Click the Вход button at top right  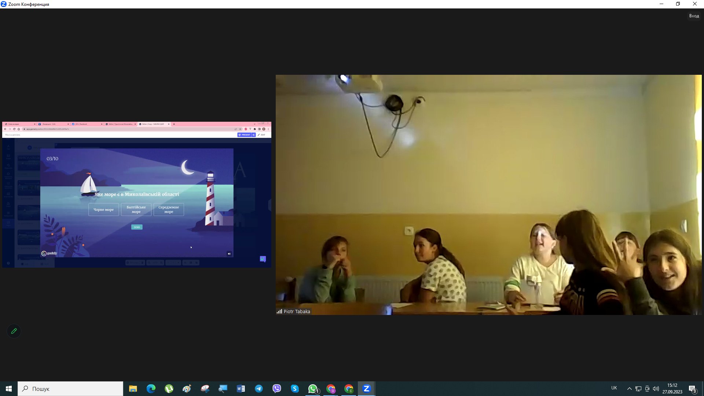click(x=694, y=16)
